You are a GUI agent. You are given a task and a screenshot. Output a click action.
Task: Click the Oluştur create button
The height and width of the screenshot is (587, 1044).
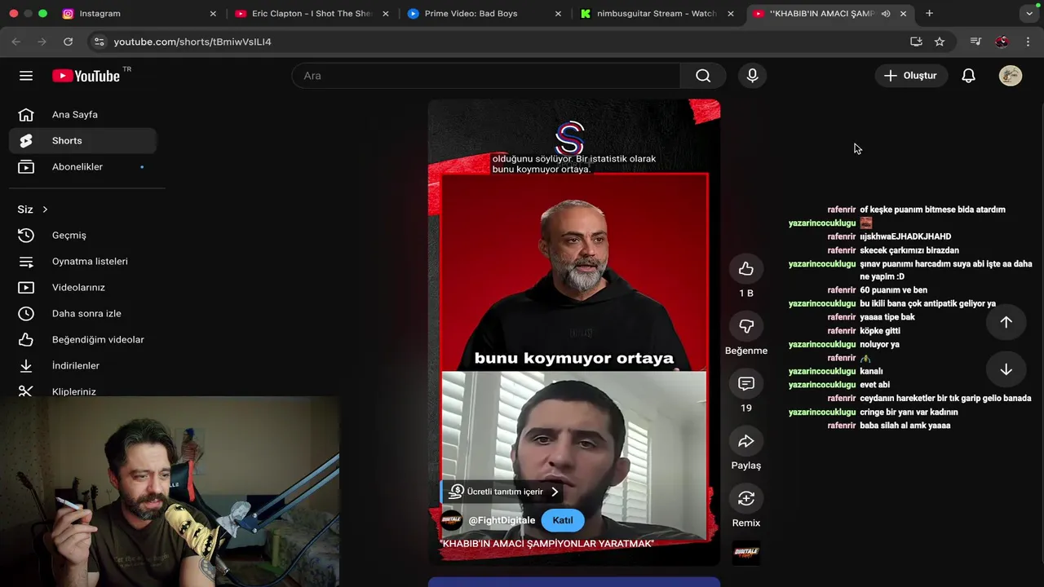[911, 76]
